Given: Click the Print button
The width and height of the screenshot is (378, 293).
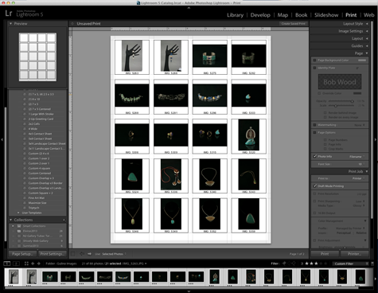Looking at the screenshot, I should coord(325,254).
